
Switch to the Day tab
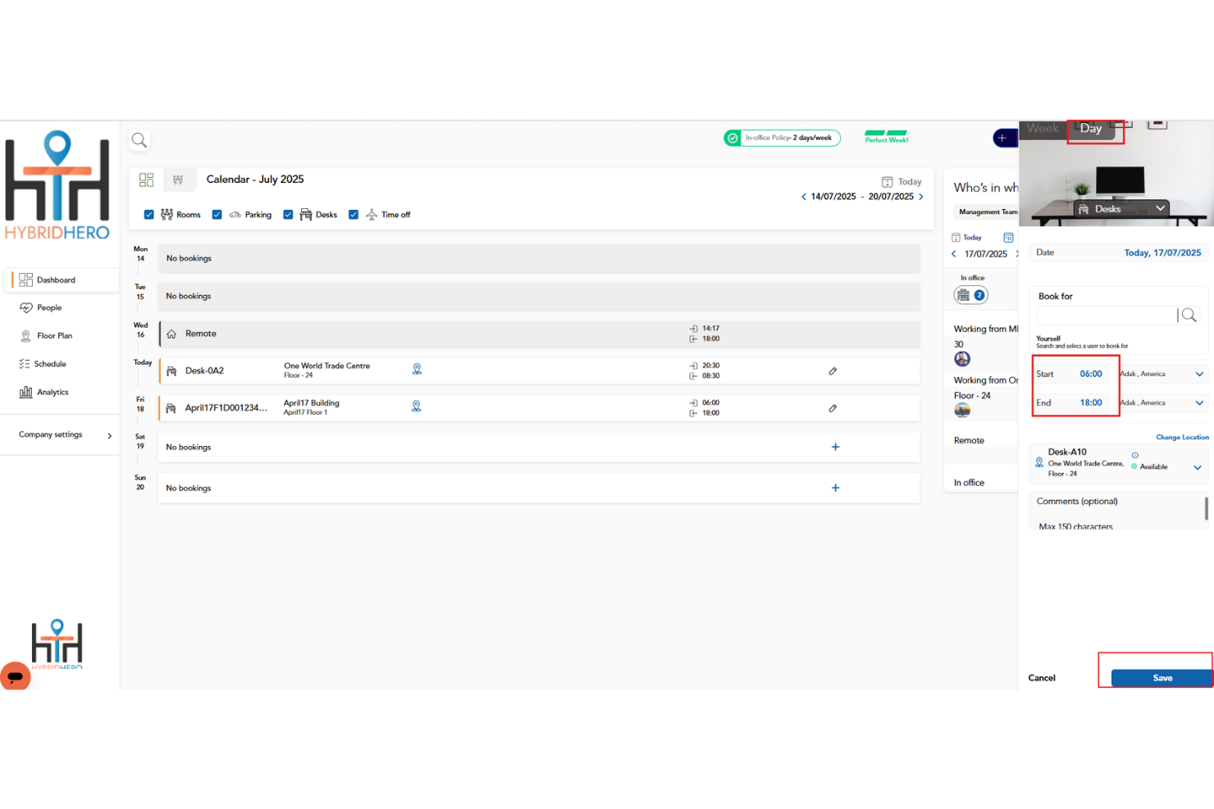click(x=1091, y=128)
